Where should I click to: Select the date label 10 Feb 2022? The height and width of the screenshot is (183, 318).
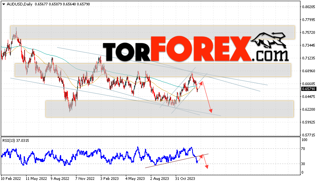[x=11, y=179]
